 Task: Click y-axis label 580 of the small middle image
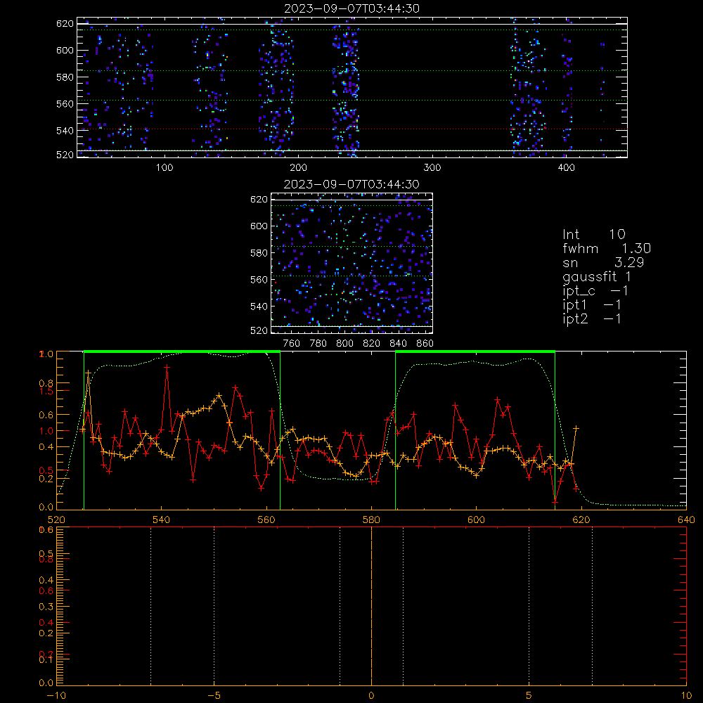point(259,253)
